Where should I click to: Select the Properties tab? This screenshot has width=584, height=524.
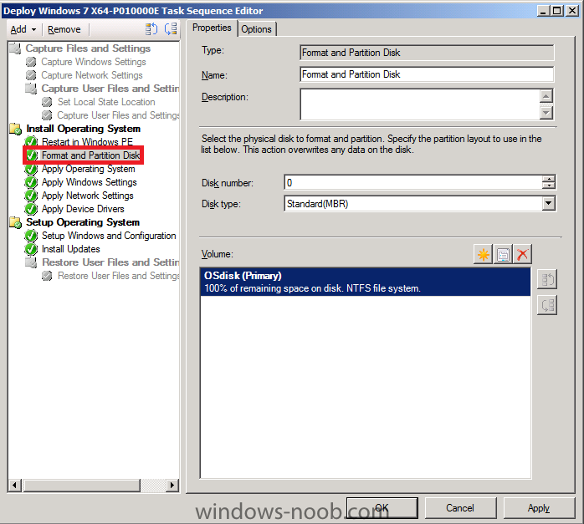click(x=212, y=28)
